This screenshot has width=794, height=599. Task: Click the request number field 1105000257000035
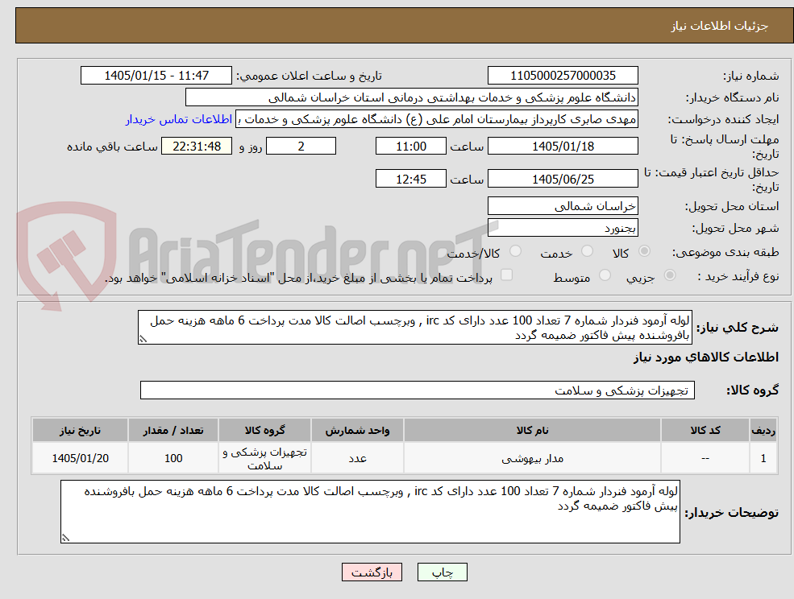563,76
